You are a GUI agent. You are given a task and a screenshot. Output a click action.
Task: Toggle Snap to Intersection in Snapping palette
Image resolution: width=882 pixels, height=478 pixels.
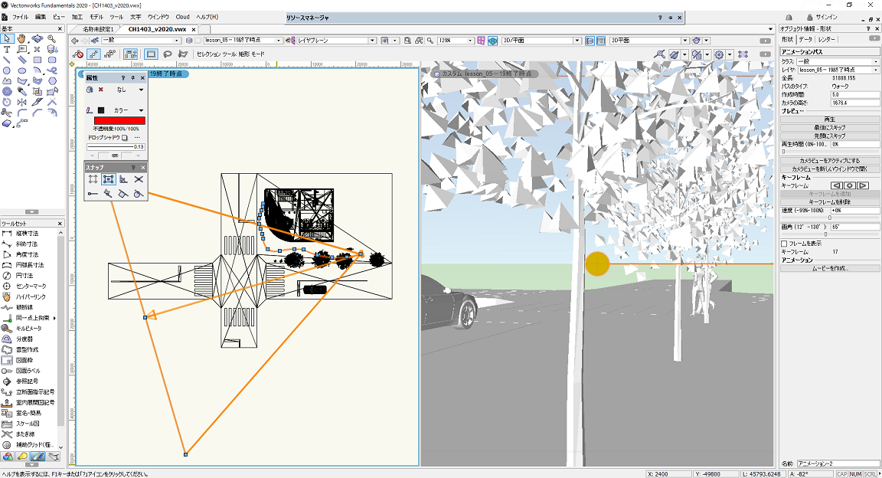139,179
